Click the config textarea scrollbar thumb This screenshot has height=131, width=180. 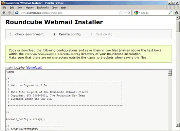click(170, 75)
